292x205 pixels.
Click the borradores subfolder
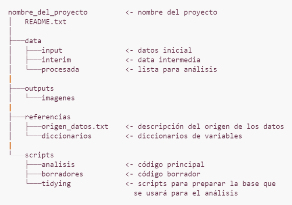click(x=62, y=174)
